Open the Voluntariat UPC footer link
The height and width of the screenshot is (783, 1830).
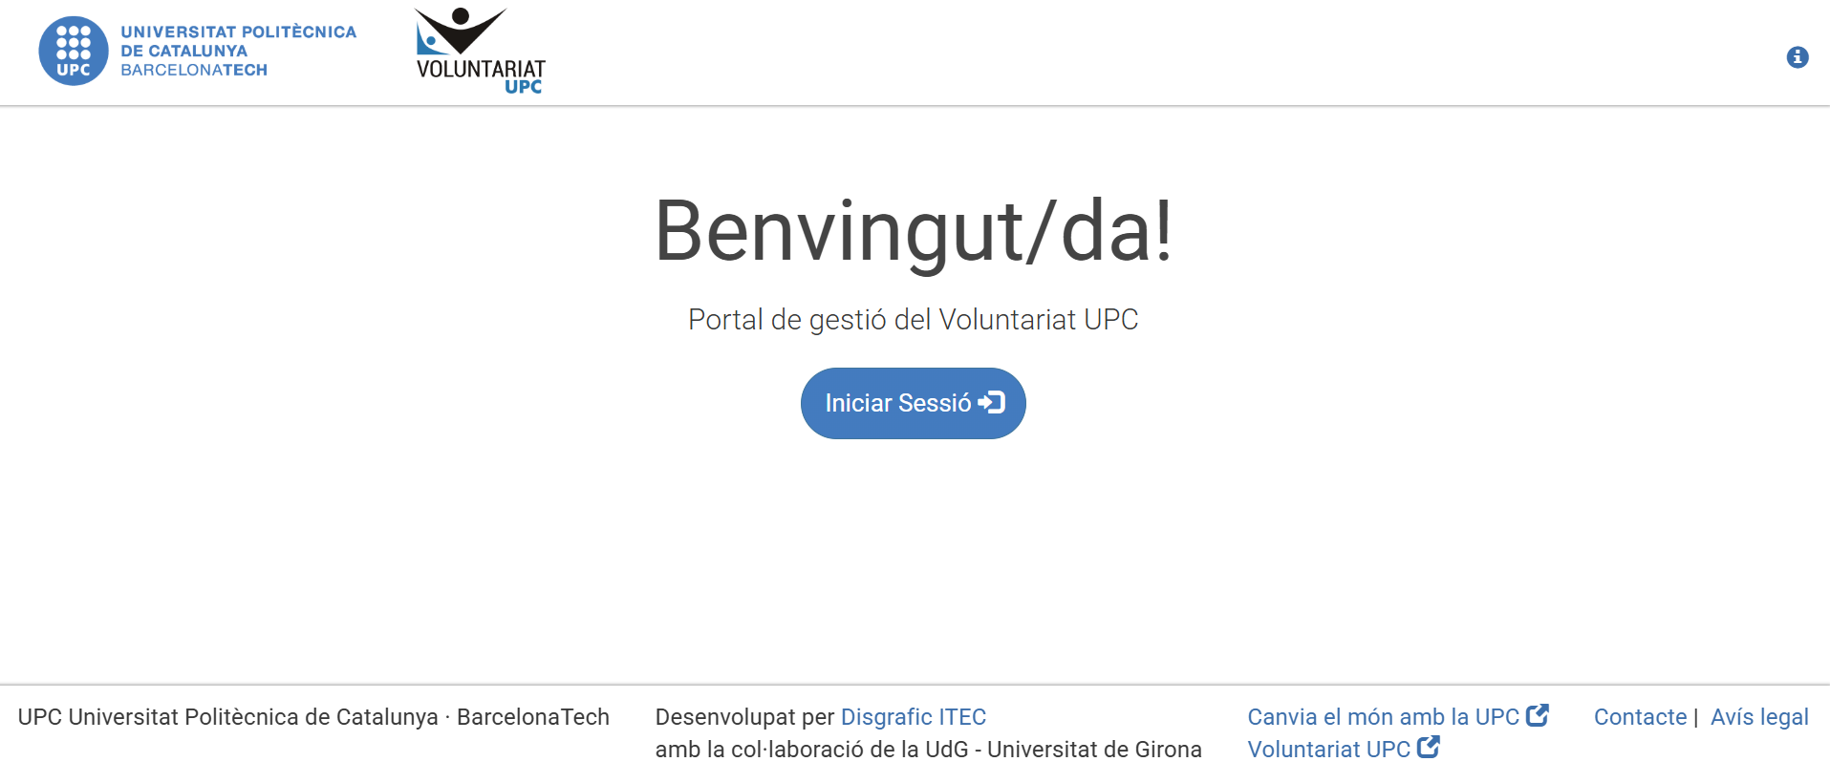coord(1328,750)
